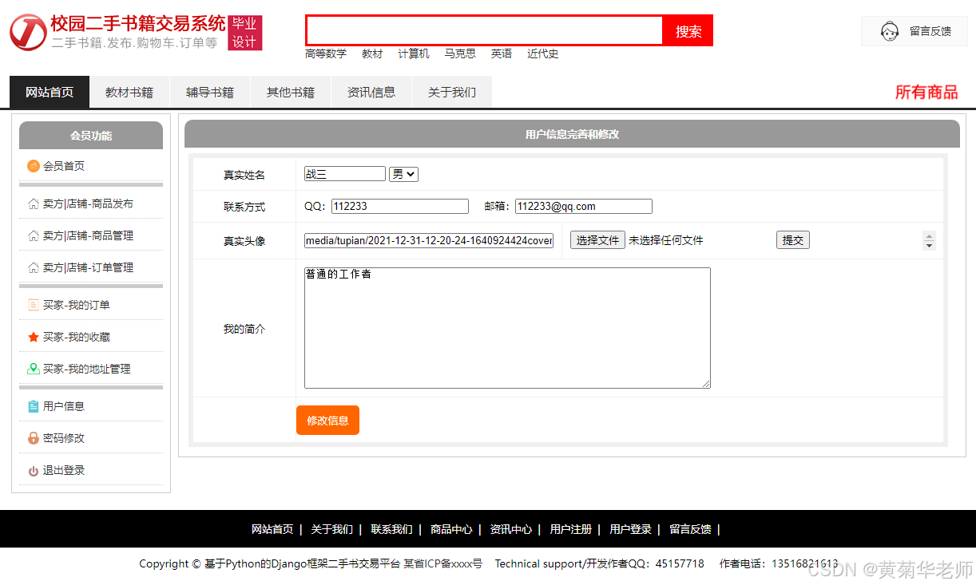Viewport: 976px width, 585px height.
Task: Click the map pin icon beside 买家-我的地址管理
Action: (34, 369)
